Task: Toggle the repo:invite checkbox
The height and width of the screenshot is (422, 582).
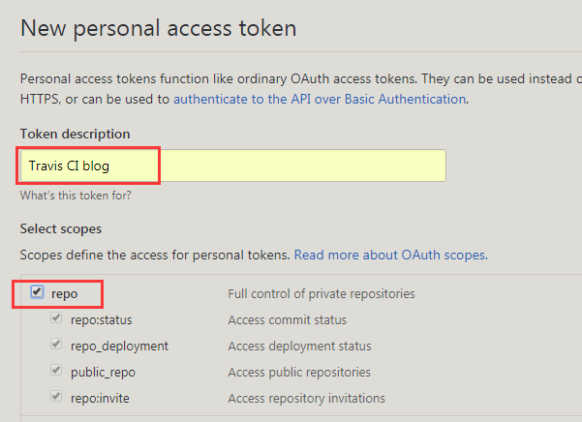Action: (x=56, y=396)
